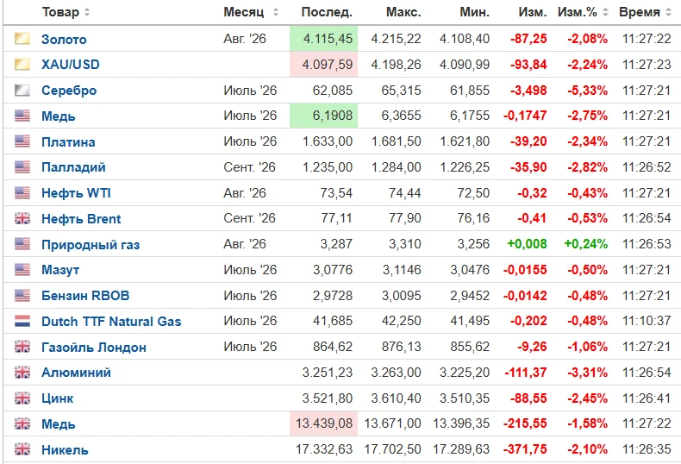Click the silver icon beside Серебро
This screenshot has width=681, height=464.
tap(22, 90)
